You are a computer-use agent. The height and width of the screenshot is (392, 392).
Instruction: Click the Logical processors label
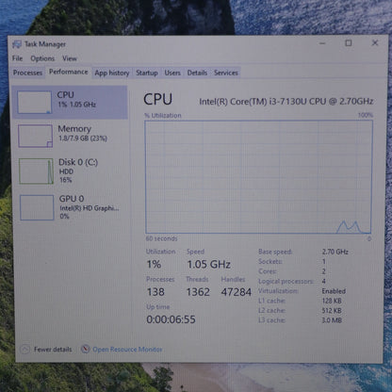(286, 281)
